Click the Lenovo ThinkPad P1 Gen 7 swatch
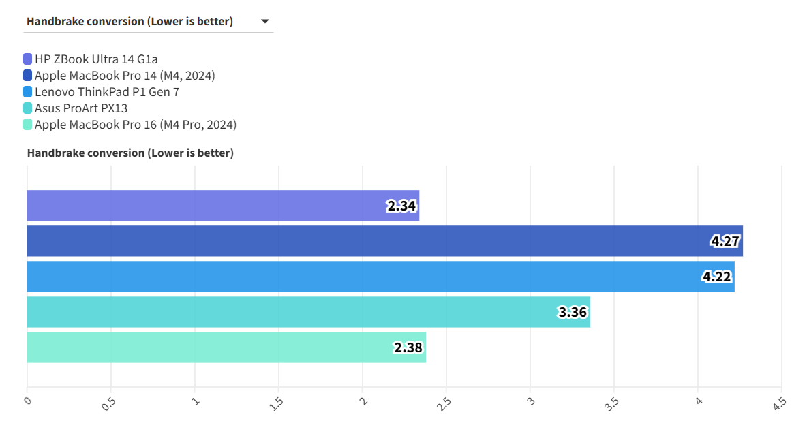This screenshot has height=421, width=807. point(28,92)
